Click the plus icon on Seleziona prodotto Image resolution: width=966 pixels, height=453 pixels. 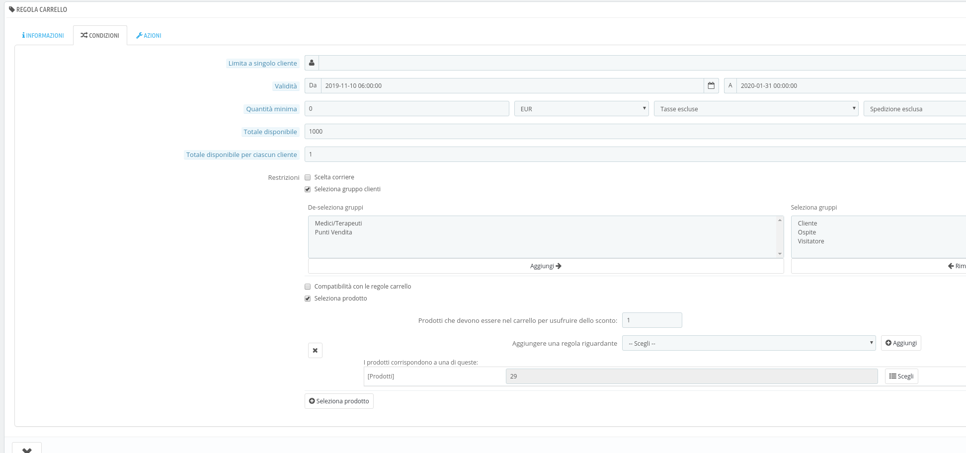[x=312, y=401]
